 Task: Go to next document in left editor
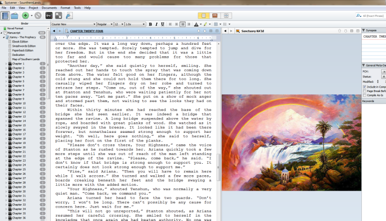click(205, 31)
